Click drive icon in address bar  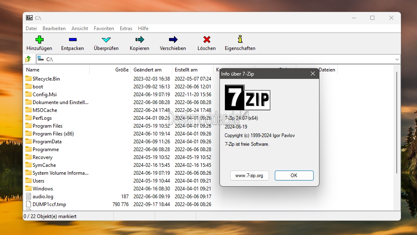41,59
